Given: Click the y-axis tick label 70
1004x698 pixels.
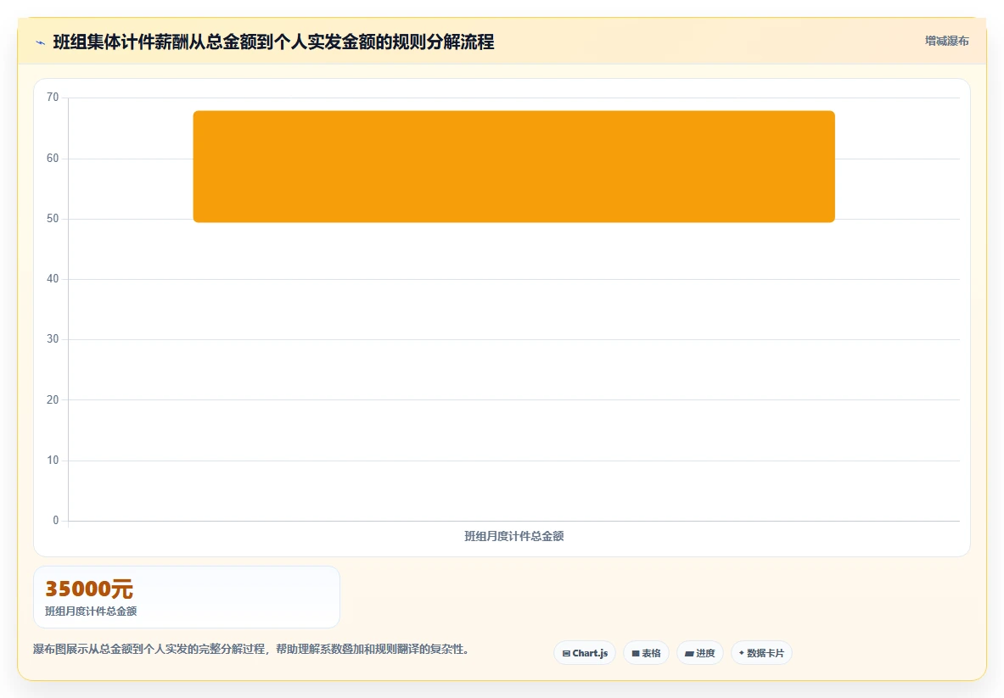Looking at the screenshot, I should [x=53, y=98].
